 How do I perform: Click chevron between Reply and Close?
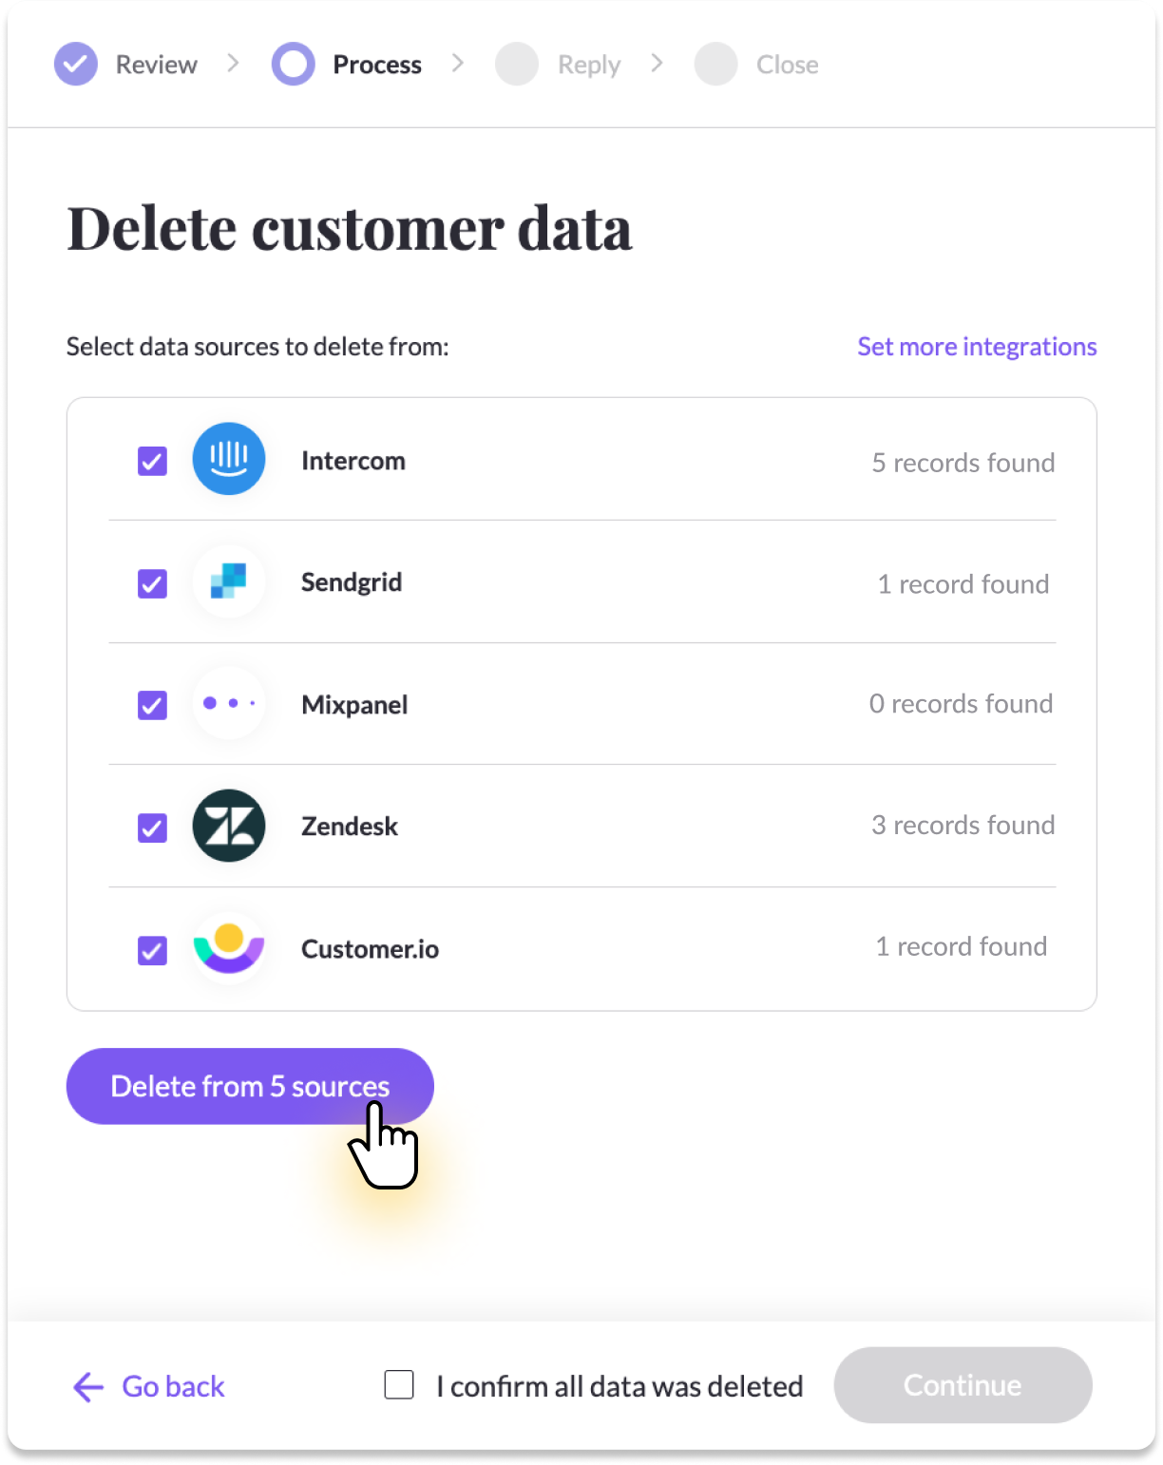(x=657, y=64)
